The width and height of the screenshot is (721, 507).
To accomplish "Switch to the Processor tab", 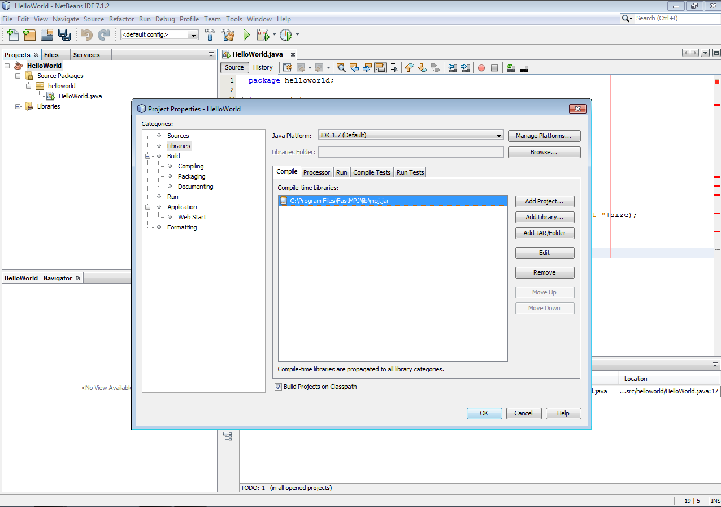I will click(x=316, y=172).
